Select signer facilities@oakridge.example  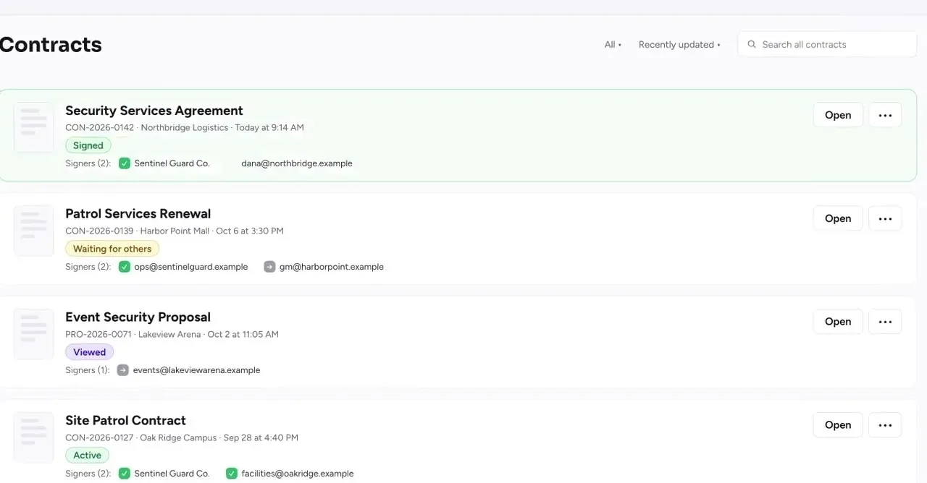click(298, 474)
